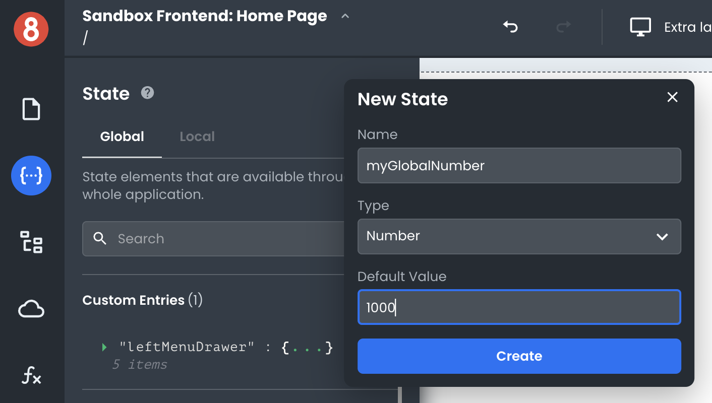Click the Default Value input field
The height and width of the screenshot is (403, 712).
(x=519, y=307)
